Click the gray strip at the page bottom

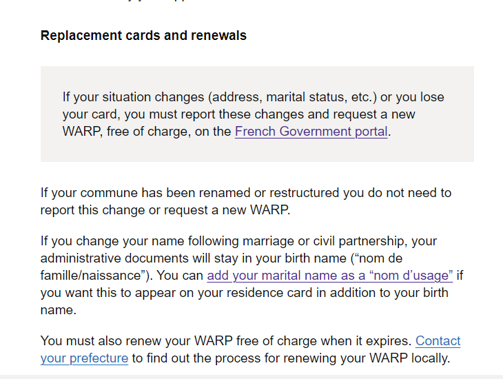[x=251, y=377]
